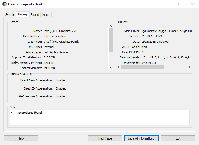Click the 'Full Display Device' value
Screen dimensions: 199x145
click(x=55, y=52)
